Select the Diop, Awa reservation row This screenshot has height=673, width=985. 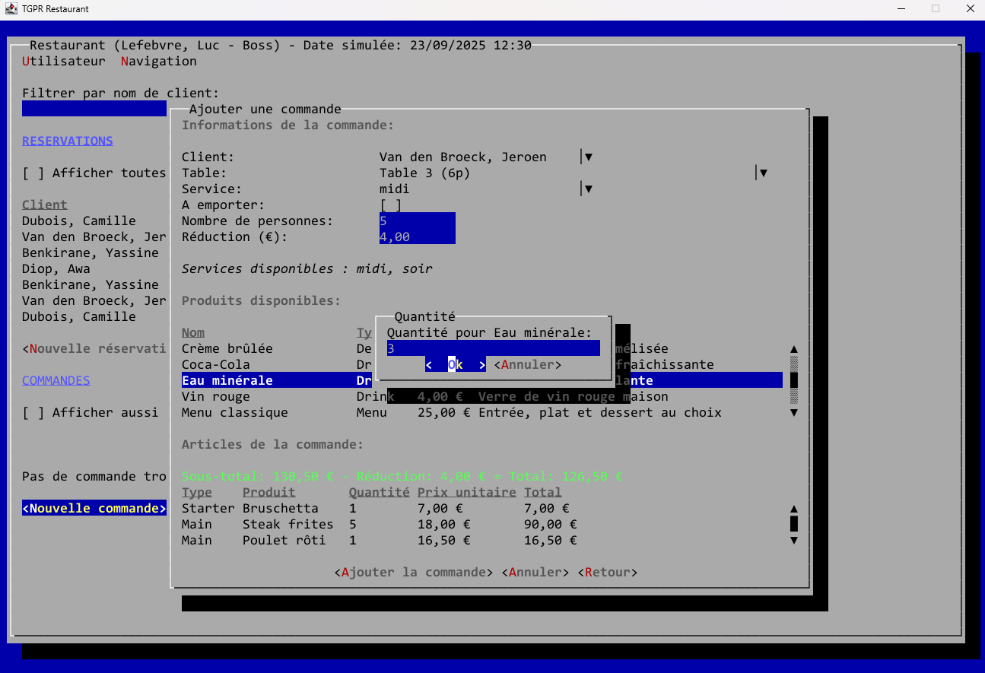(94, 268)
